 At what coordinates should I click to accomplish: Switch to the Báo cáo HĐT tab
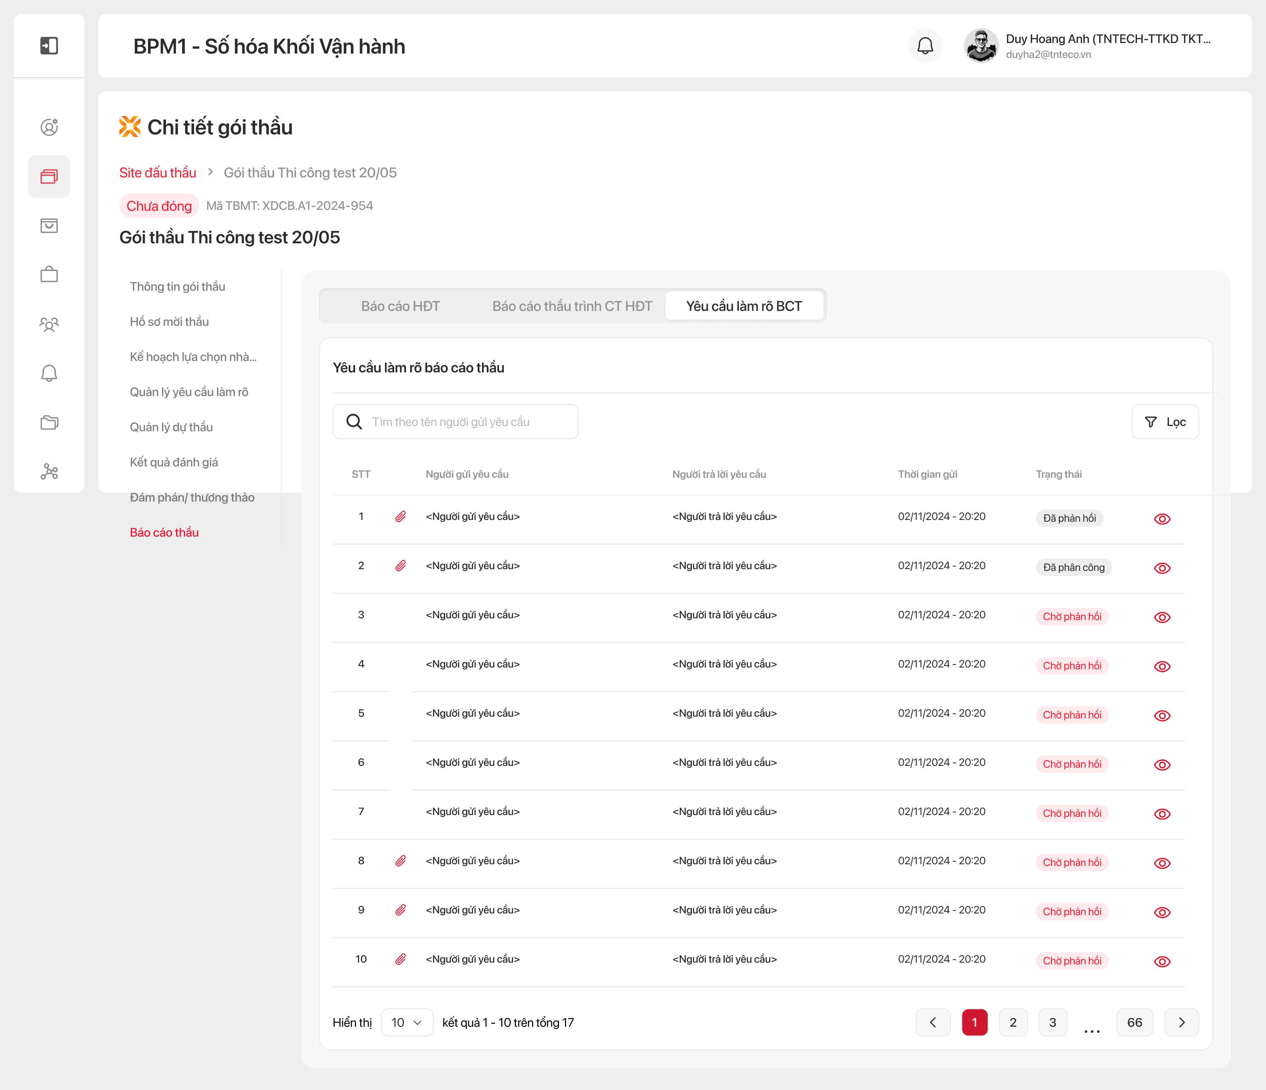pos(400,306)
